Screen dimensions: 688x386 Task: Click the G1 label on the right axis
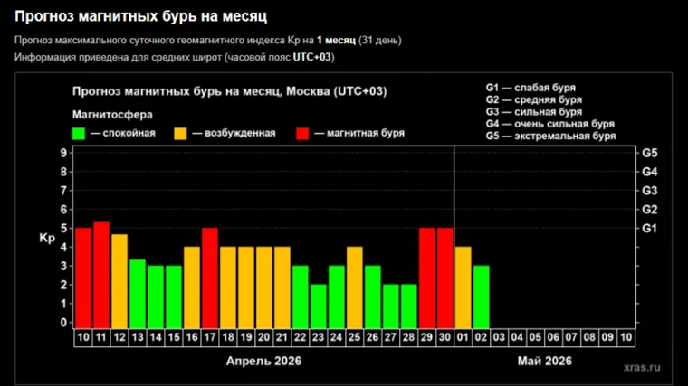click(649, 229)
